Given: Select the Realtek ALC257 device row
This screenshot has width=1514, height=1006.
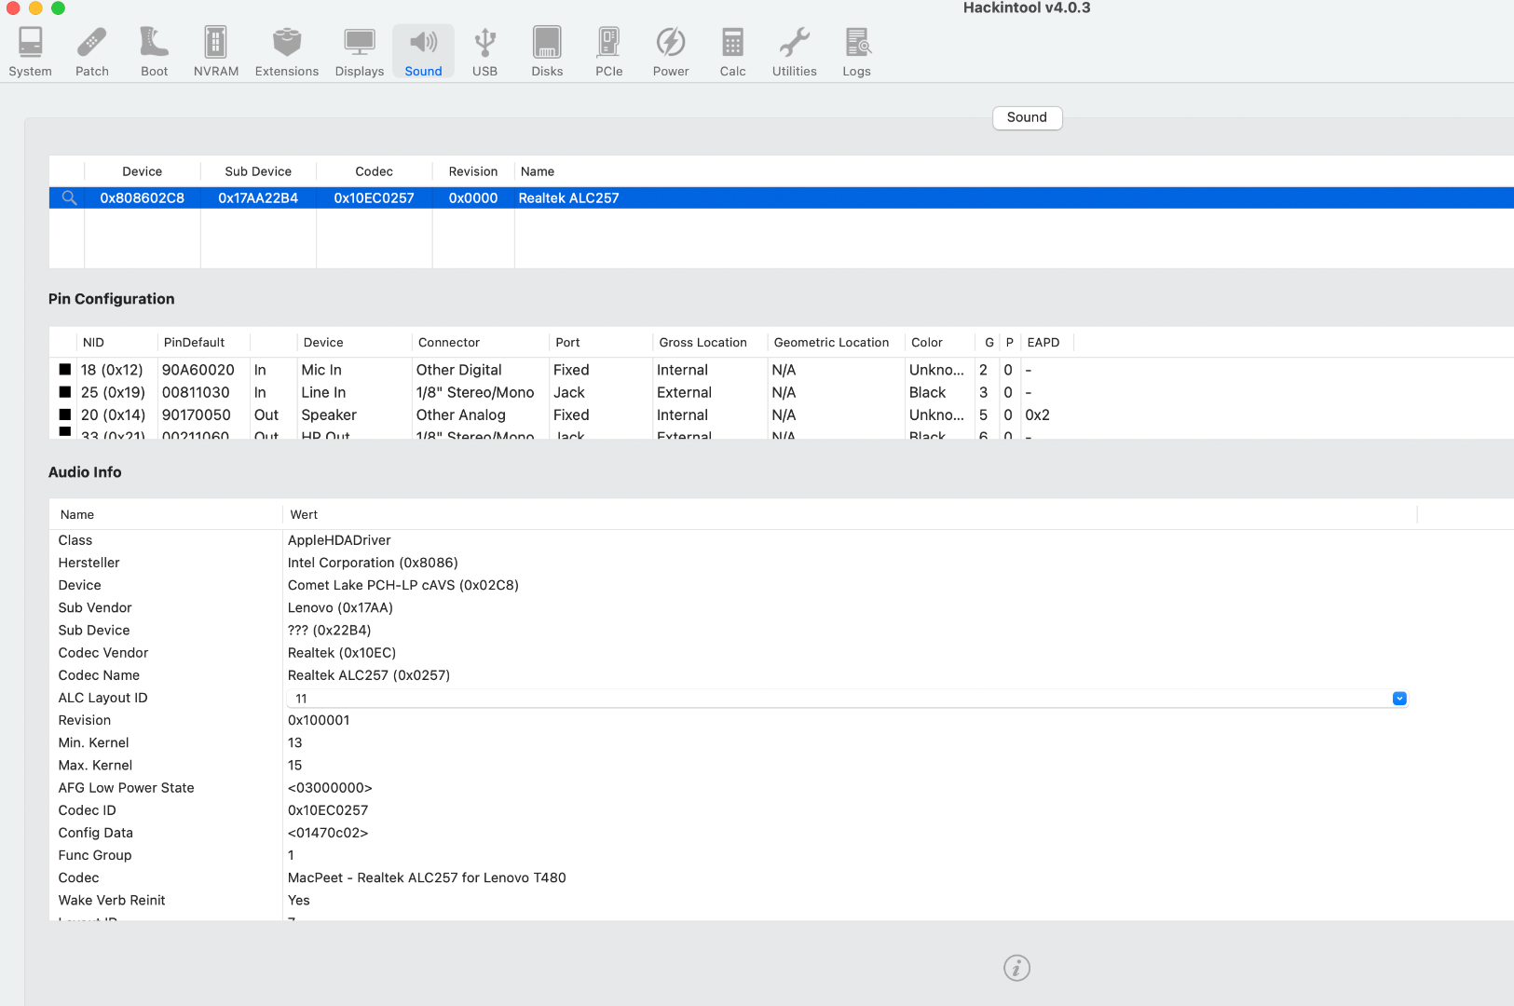Looking at the screenshot, I should [x=568, y=198].
